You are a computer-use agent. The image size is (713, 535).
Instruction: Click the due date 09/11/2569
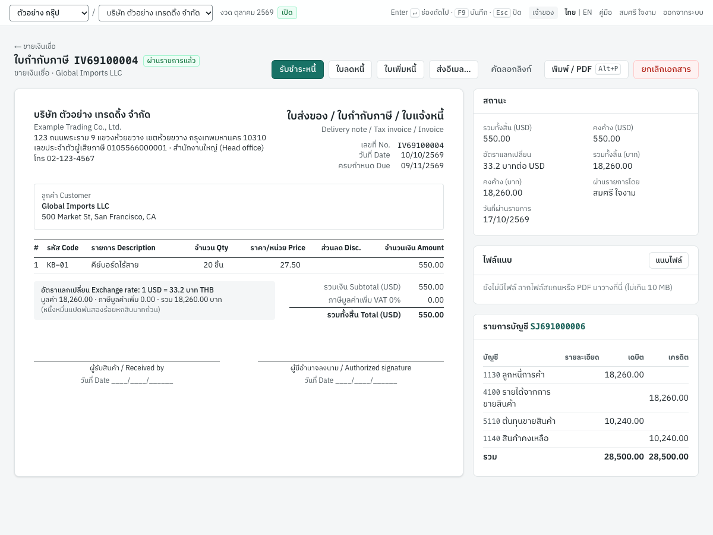pyautogui.click(x=422, y=166)
